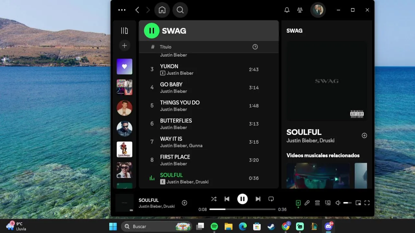Open the album with the white cover in the sidebar
Screen dimensions: 415x233
click(124, 150)
